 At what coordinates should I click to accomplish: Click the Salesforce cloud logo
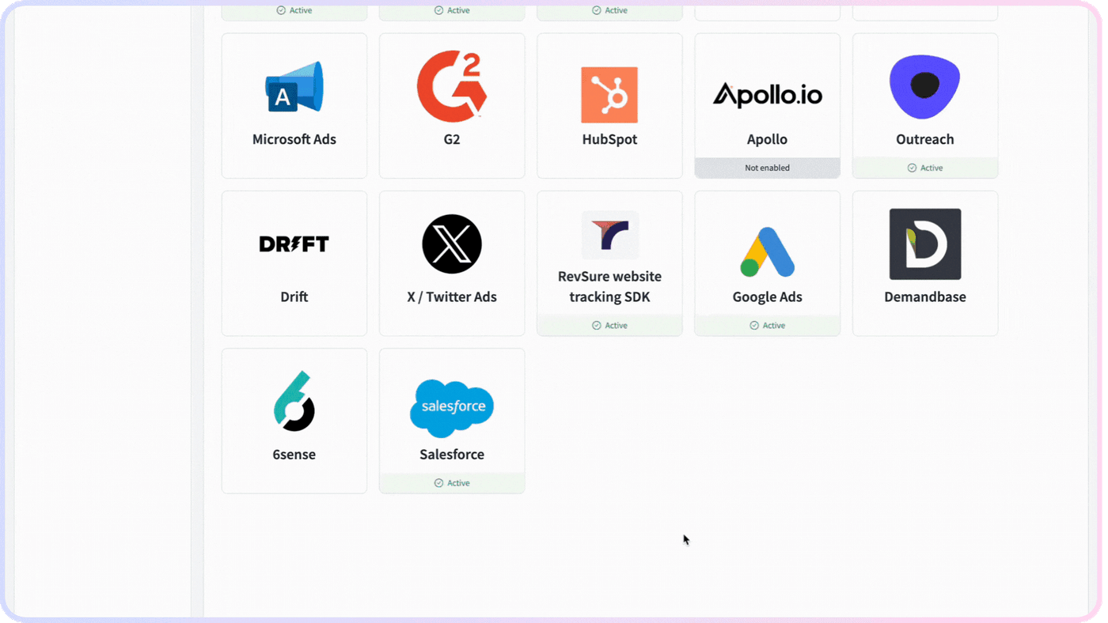(452, 408)
